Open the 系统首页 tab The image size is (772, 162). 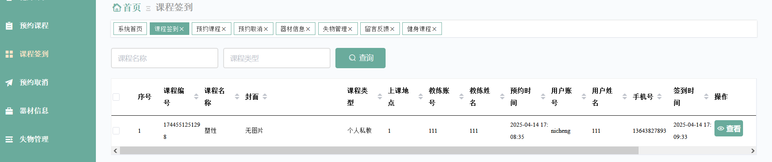pyautogui.click(x=130, y=29)
